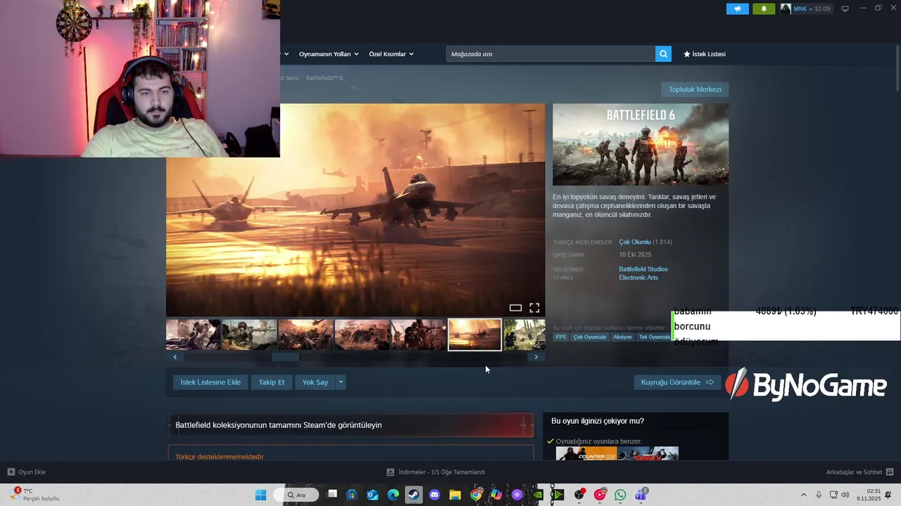This screenshot has height=506, width=901.
Task: Switch to Big Picture mode monitor icon
Action: (845, 8)
